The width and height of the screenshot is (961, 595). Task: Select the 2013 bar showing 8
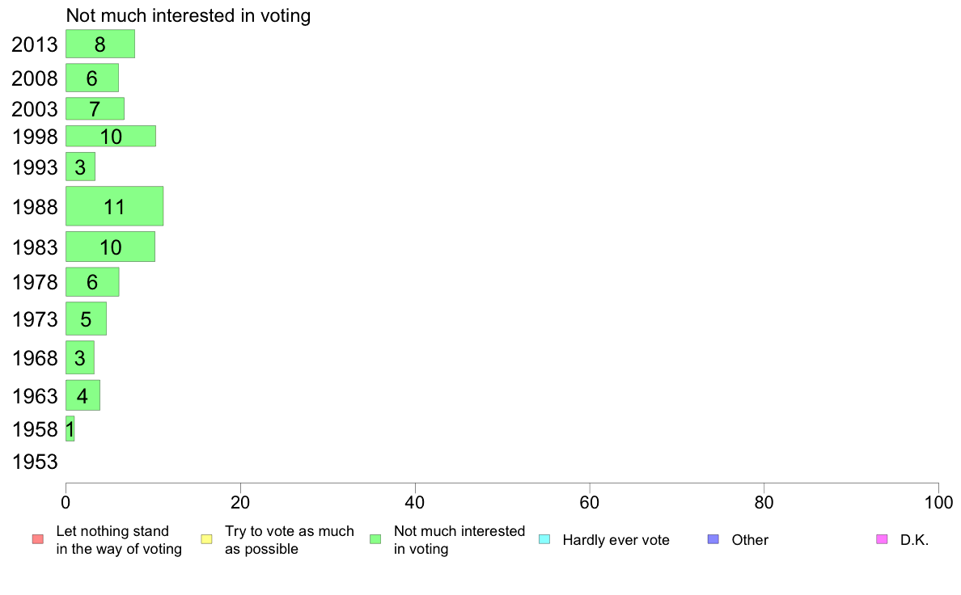click(x=100, y=44)
